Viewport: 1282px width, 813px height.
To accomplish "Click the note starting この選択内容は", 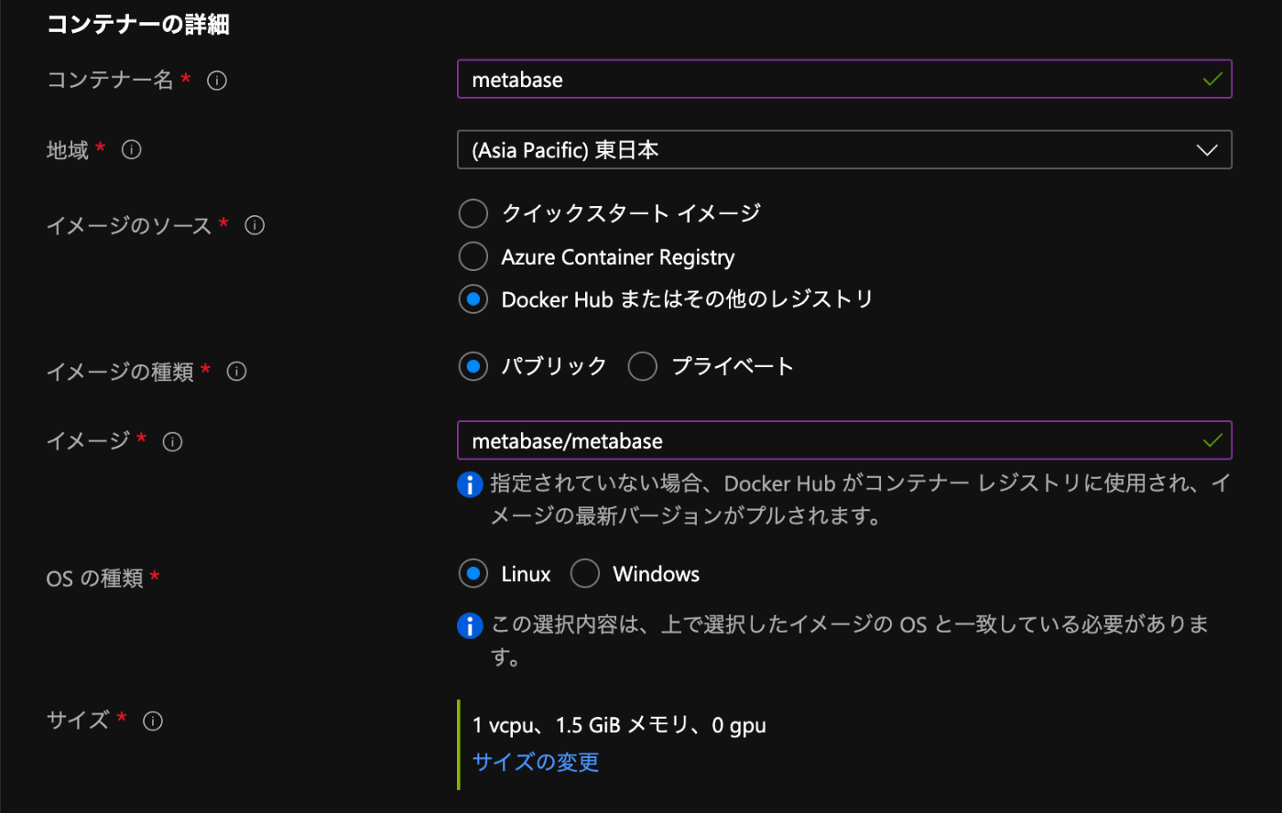I will (851, 641).
